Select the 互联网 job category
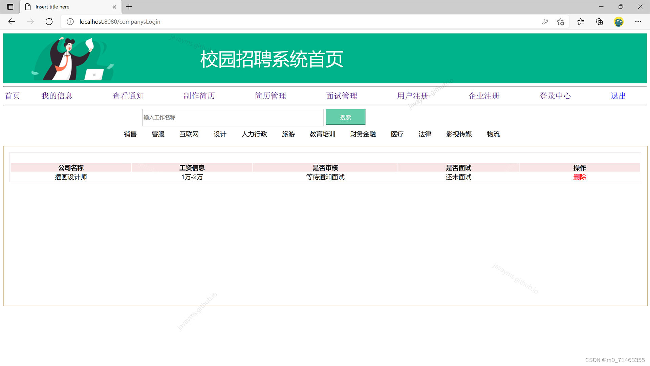The width and height of the screenshot is (650, 366). tap(189, 134)
